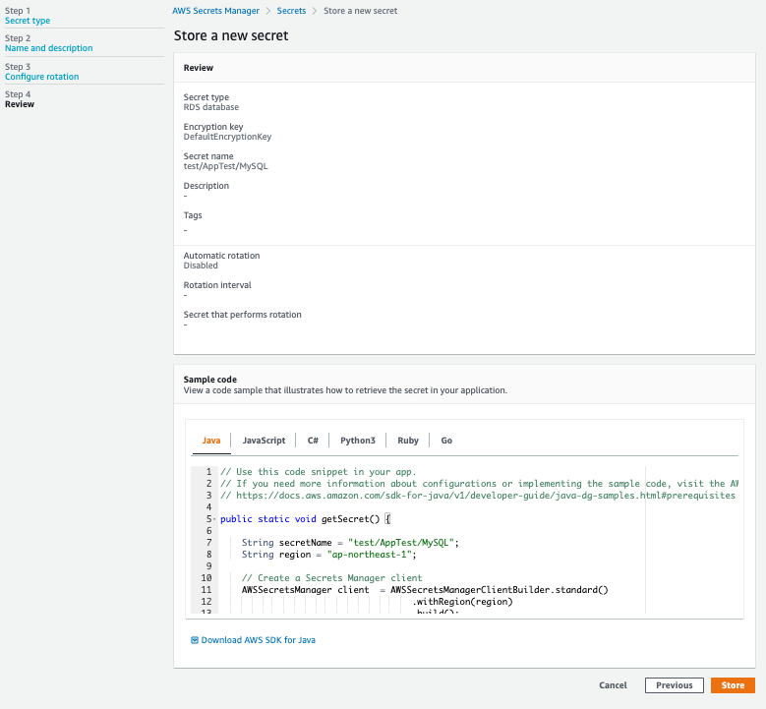Collapse the code fold arrow on line 5
Viewport: 766px width, 709px height.
click(x=214, y=519)
